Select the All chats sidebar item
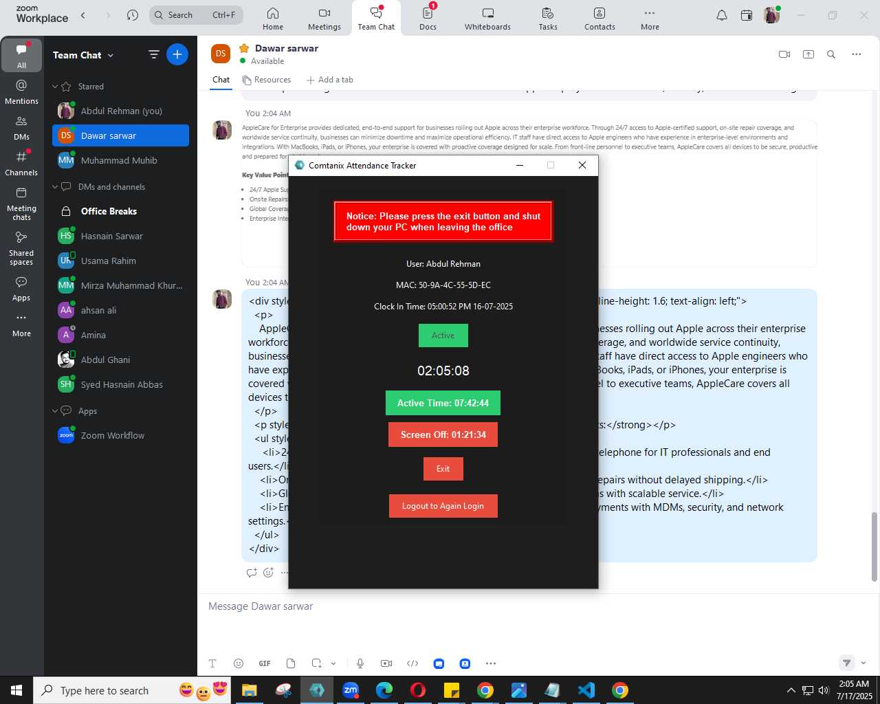This screenshot has height=704, width=880. point(22,55)
